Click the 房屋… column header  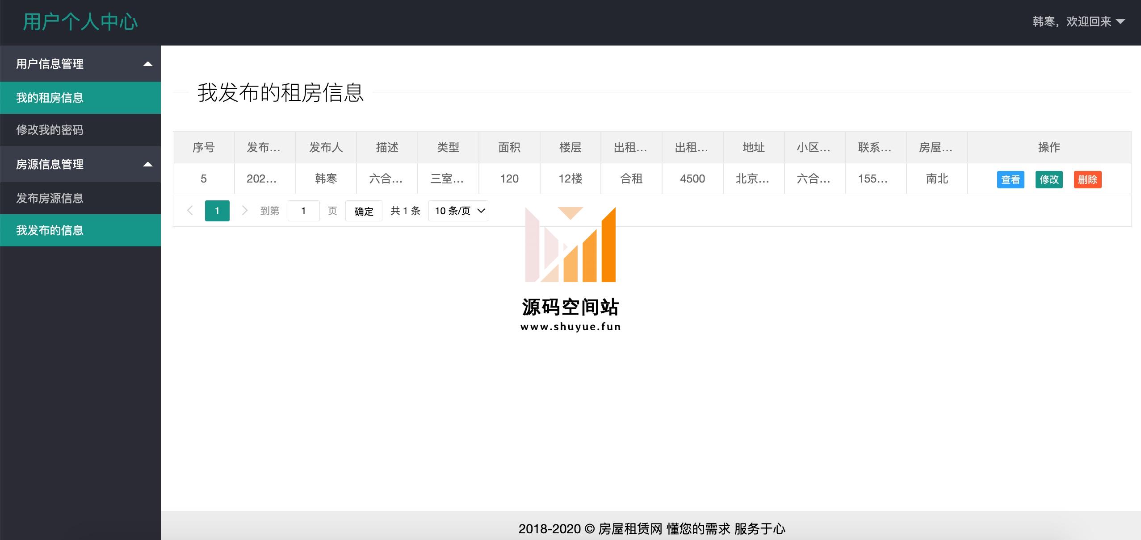click(937, 147)
